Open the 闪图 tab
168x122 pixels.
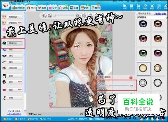(x=85, y=8)
